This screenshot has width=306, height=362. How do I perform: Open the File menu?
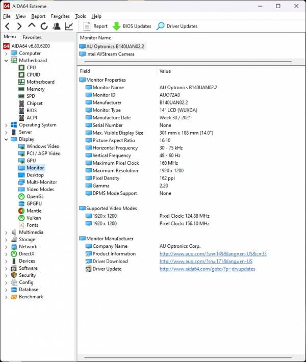pyautogui.click(x=7, y=16)
